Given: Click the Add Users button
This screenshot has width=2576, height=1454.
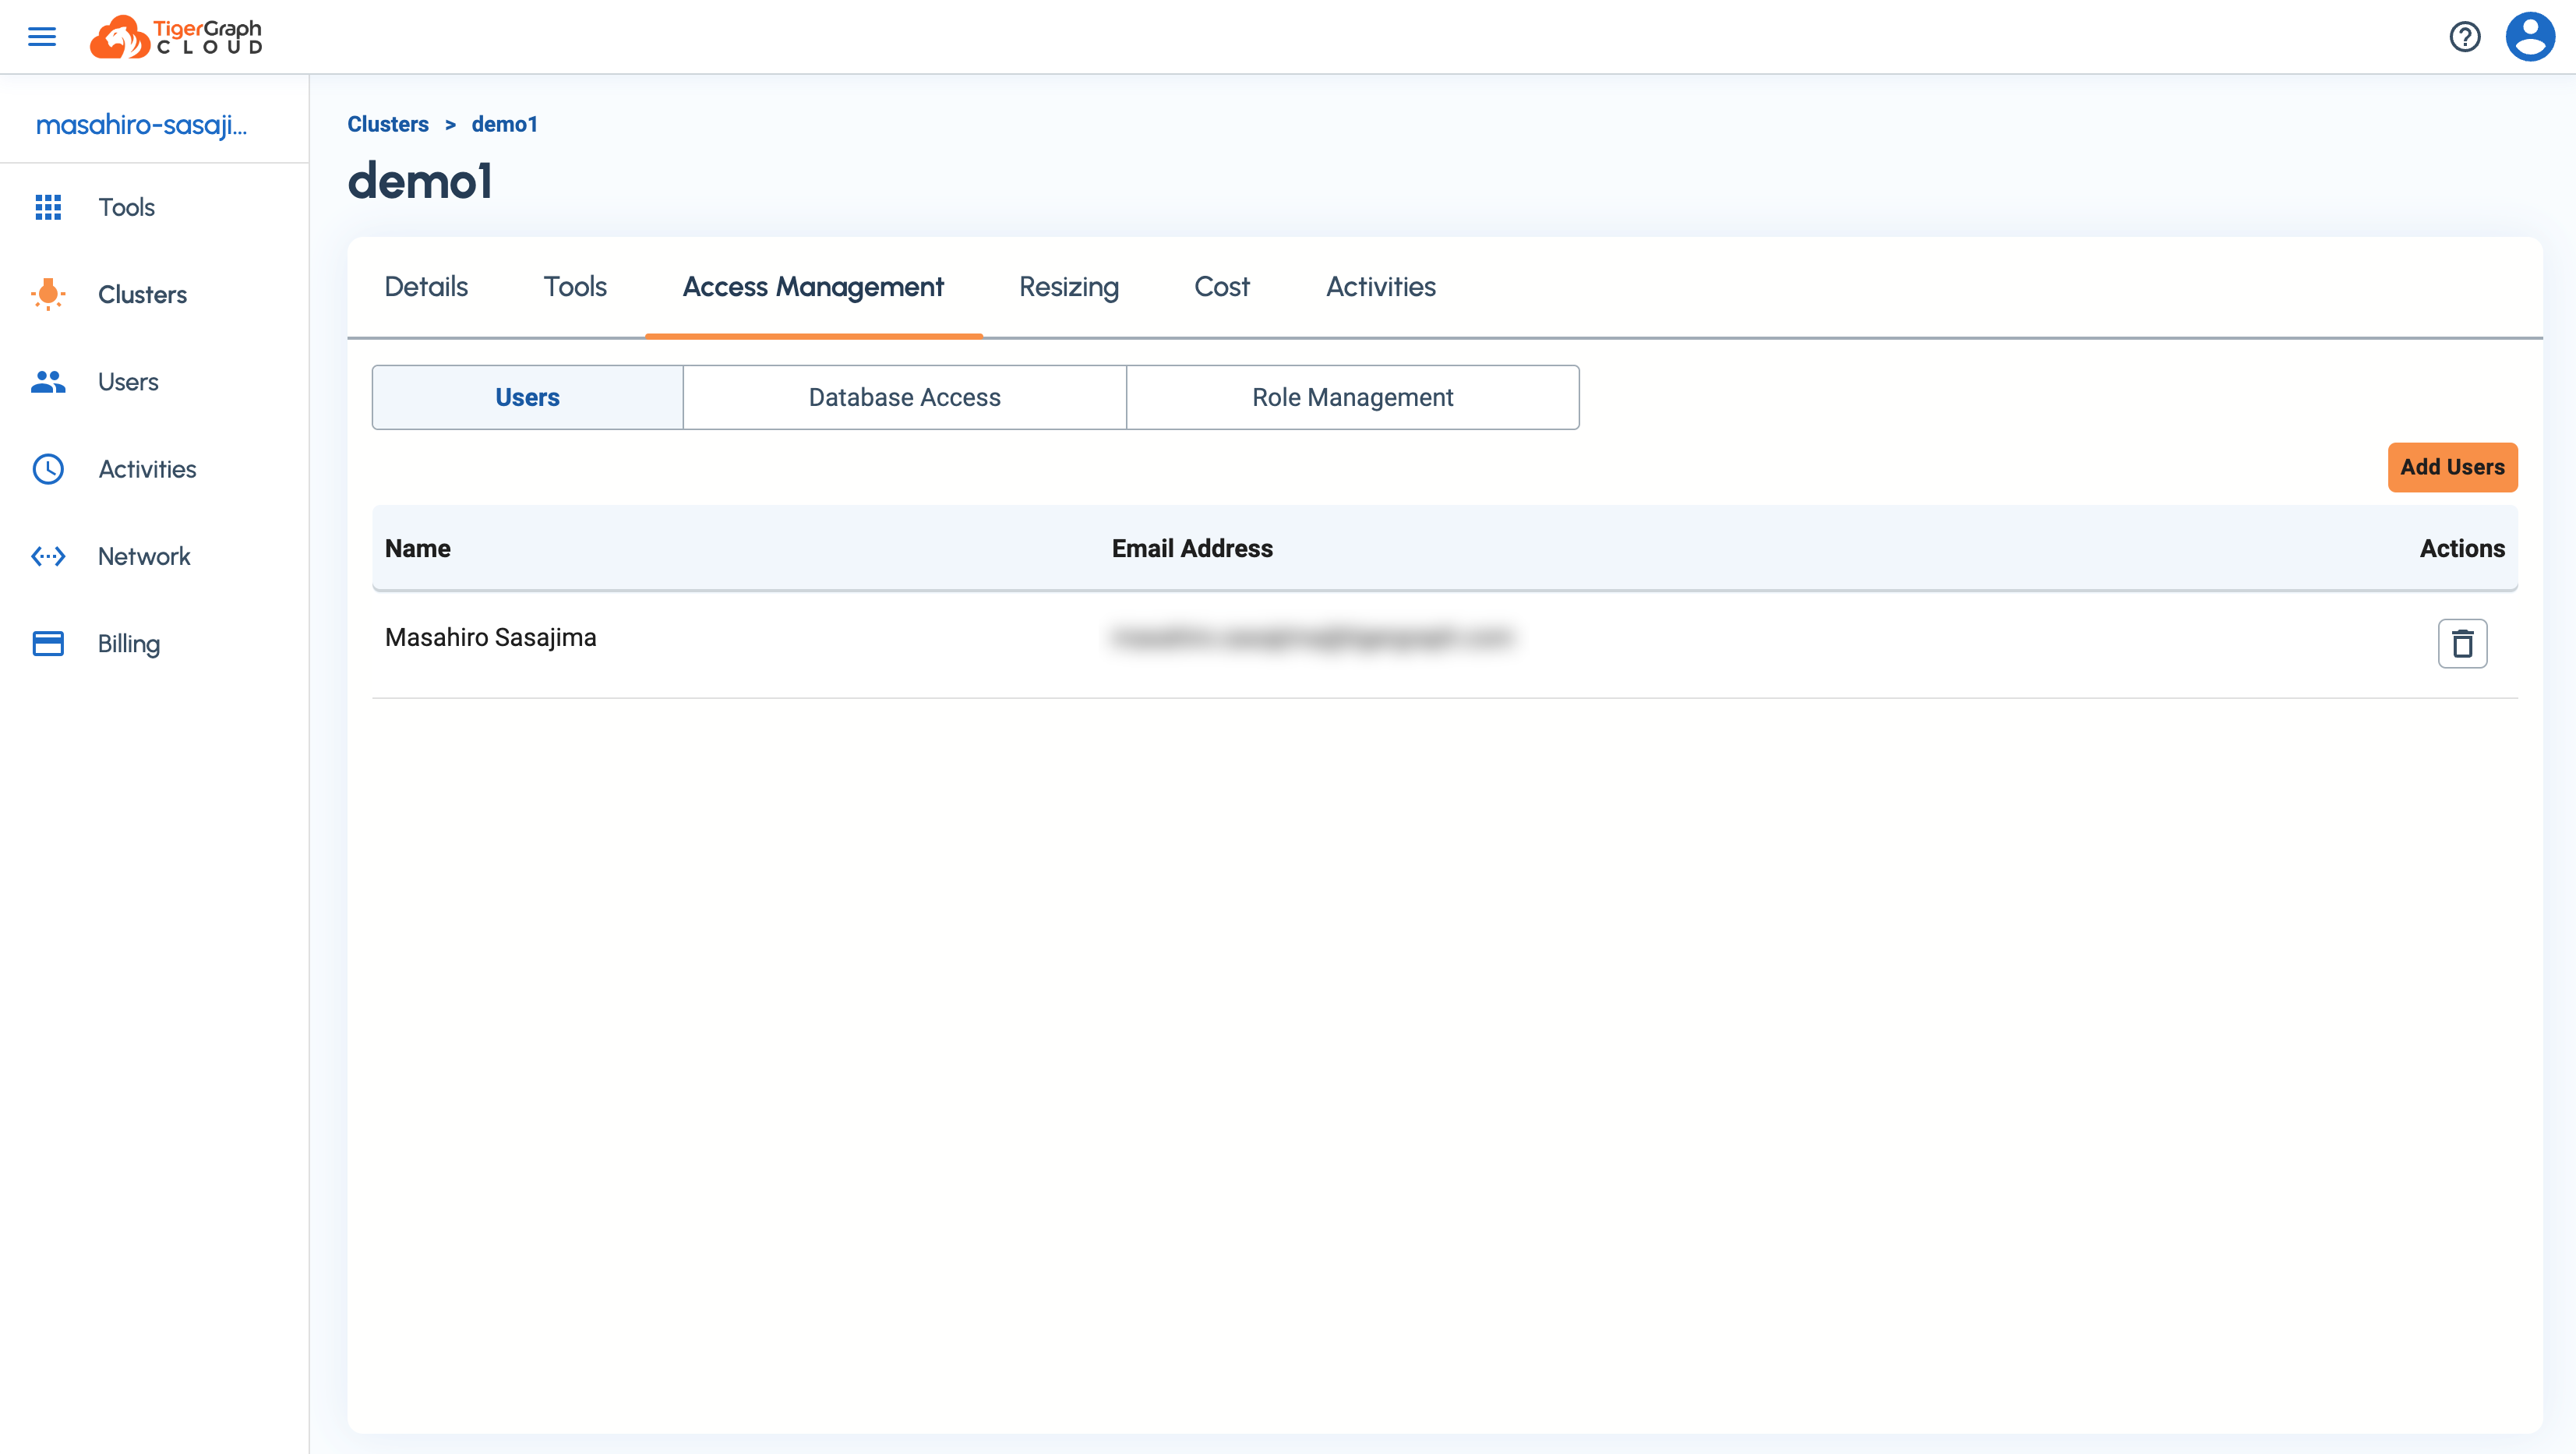Looking at the screenshot, I should coord(2452,467).
